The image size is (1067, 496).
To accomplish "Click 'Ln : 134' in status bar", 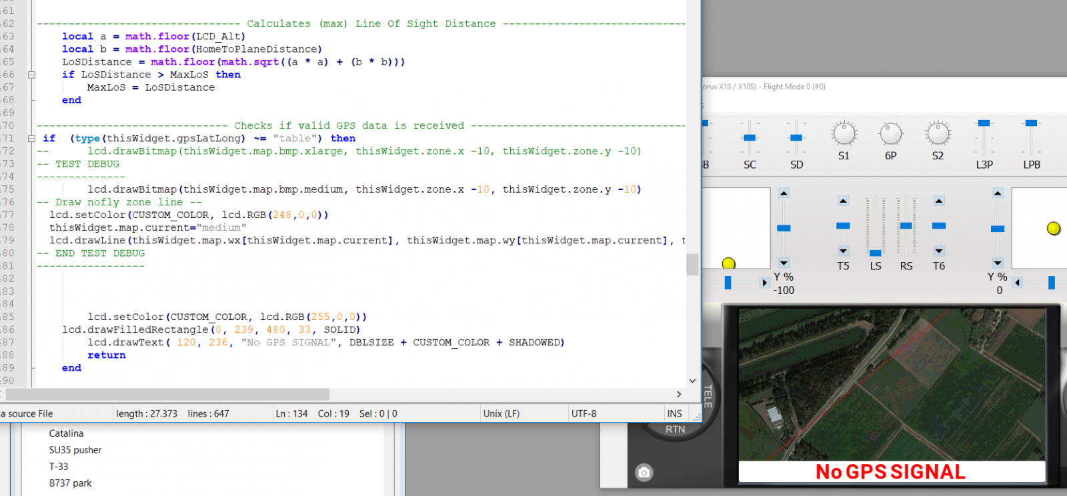I will coord(292,414).
